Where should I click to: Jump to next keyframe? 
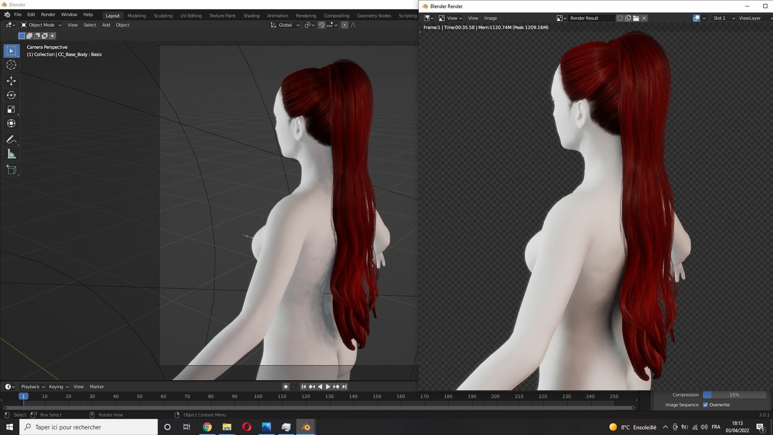[x=336, y=386]
